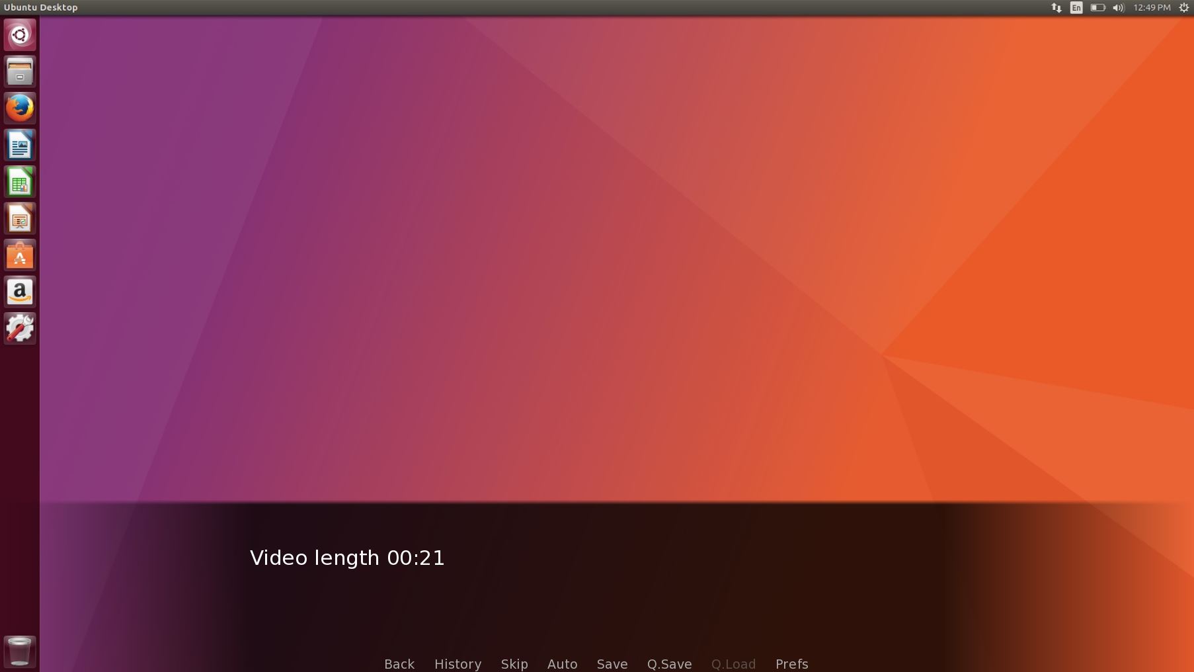This screenshot has width=1194, height=672.
Task: Open the Files manager icon
Action: [x=20, y=71]
